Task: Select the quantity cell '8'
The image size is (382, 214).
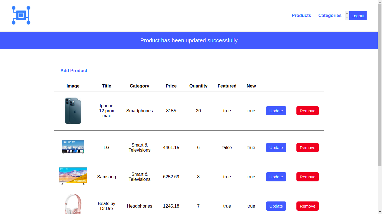Action: tap(198, 177)
